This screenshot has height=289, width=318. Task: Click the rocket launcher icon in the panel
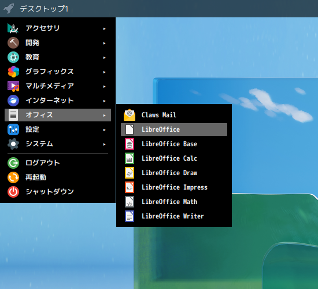tap(9, 8)
